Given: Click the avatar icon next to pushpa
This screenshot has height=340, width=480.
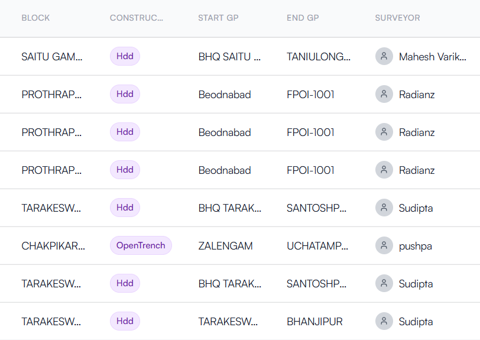Looking at the screenshot, I should (384, 246).
